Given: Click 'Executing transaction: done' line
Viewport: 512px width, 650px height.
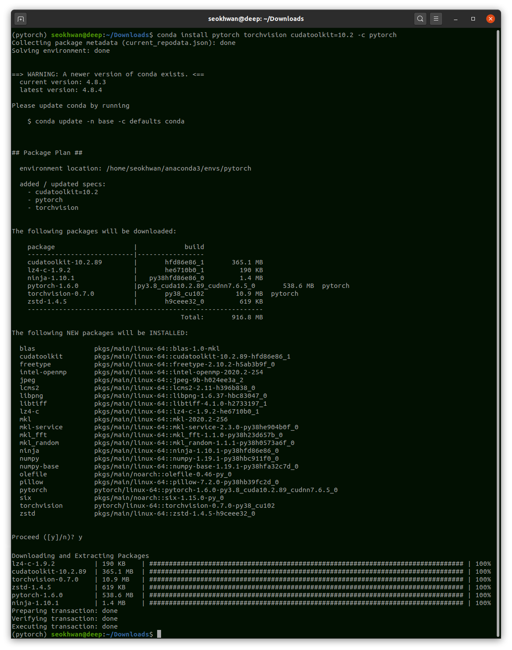Looking at the screenshot, I should tap(65, 626).
